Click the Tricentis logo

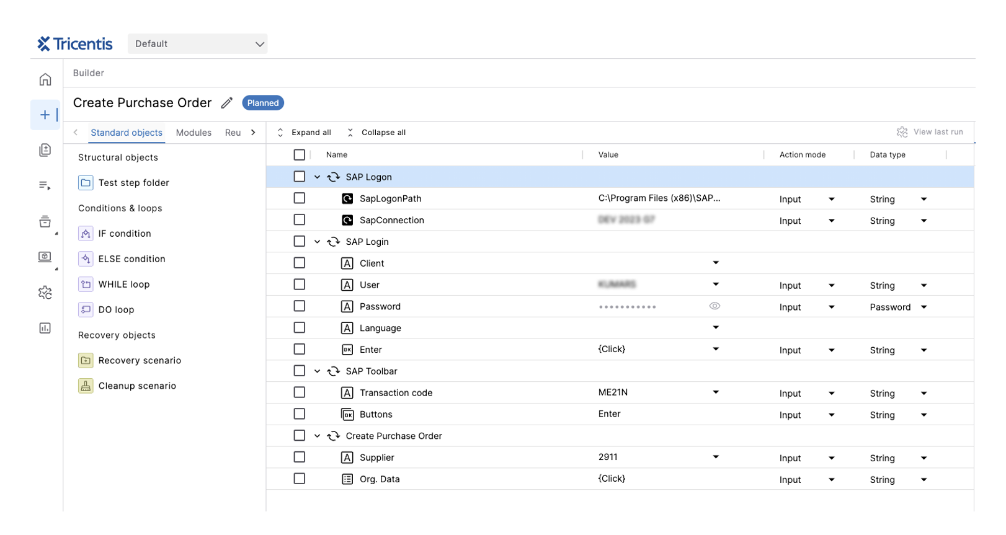pyautogui.click(x=75, y=44)
